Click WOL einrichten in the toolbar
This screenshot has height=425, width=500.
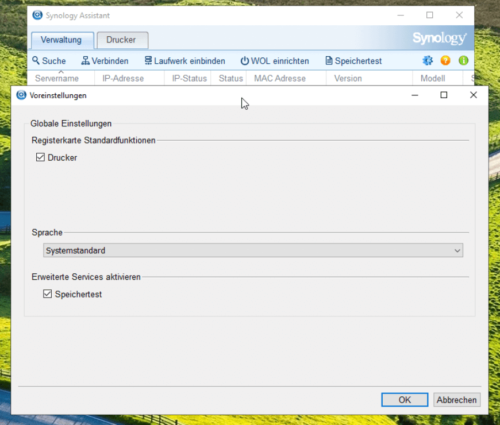pyautogui.click(x=275, y=60)
